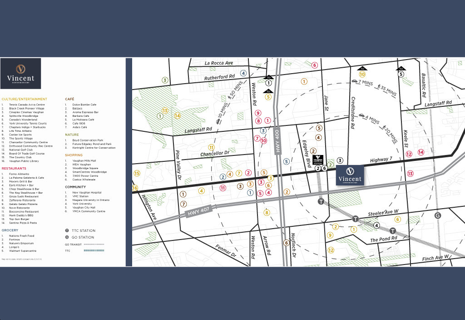Click yellow marker 15 near the left map edge

coord(137,173)
